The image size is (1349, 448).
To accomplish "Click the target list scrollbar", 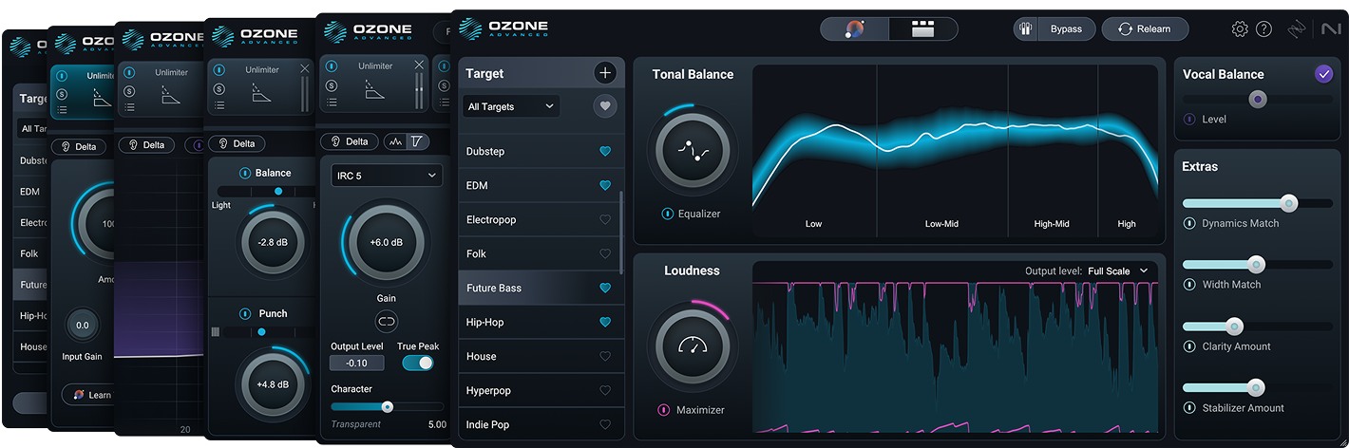I will coord(622,233).
